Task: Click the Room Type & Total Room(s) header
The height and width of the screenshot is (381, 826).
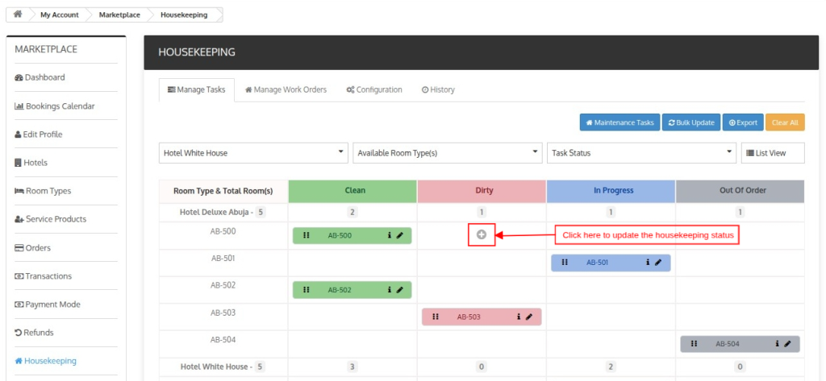Action: [223, 191]
